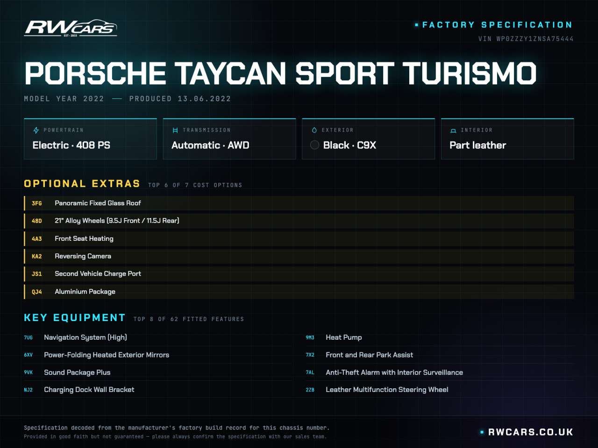Click the Top 6 of 7 cost options note
Image resolution: width=598 pixels, height=448 pixels.
coord(195,185)
